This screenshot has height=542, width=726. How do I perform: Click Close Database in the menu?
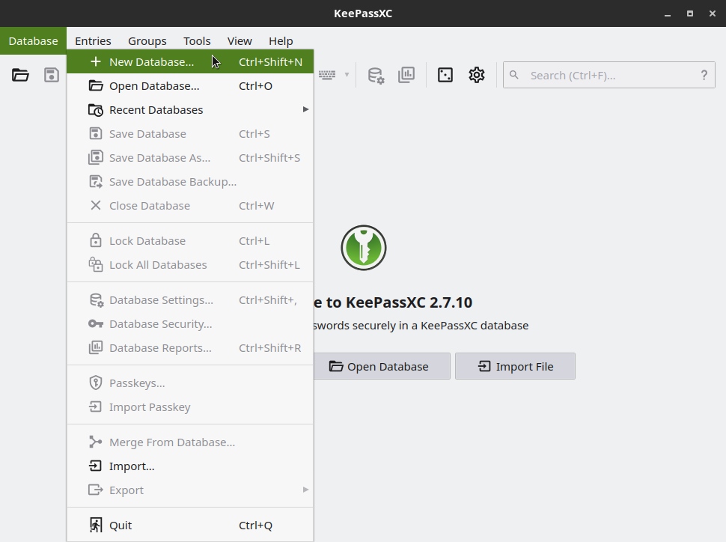click(190, 206)
